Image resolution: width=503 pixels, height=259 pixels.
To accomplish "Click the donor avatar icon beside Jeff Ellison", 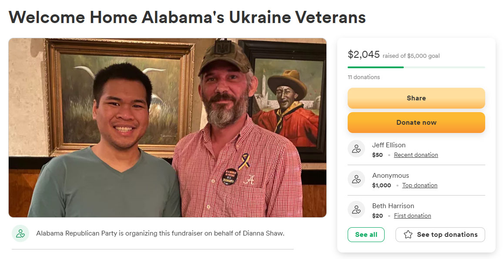I will click(x=356, y=149).
